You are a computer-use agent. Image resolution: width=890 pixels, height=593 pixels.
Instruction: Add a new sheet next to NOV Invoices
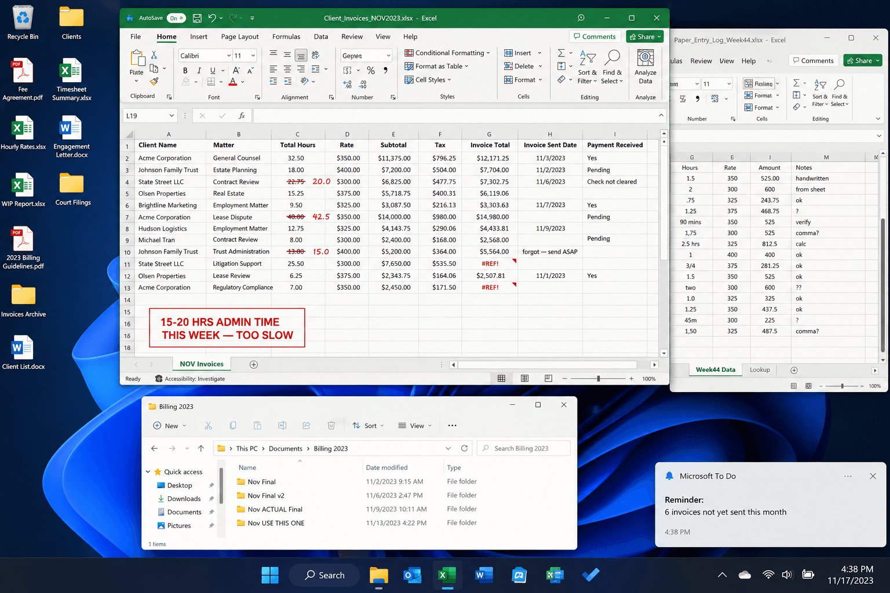click(x=253, y=364)
